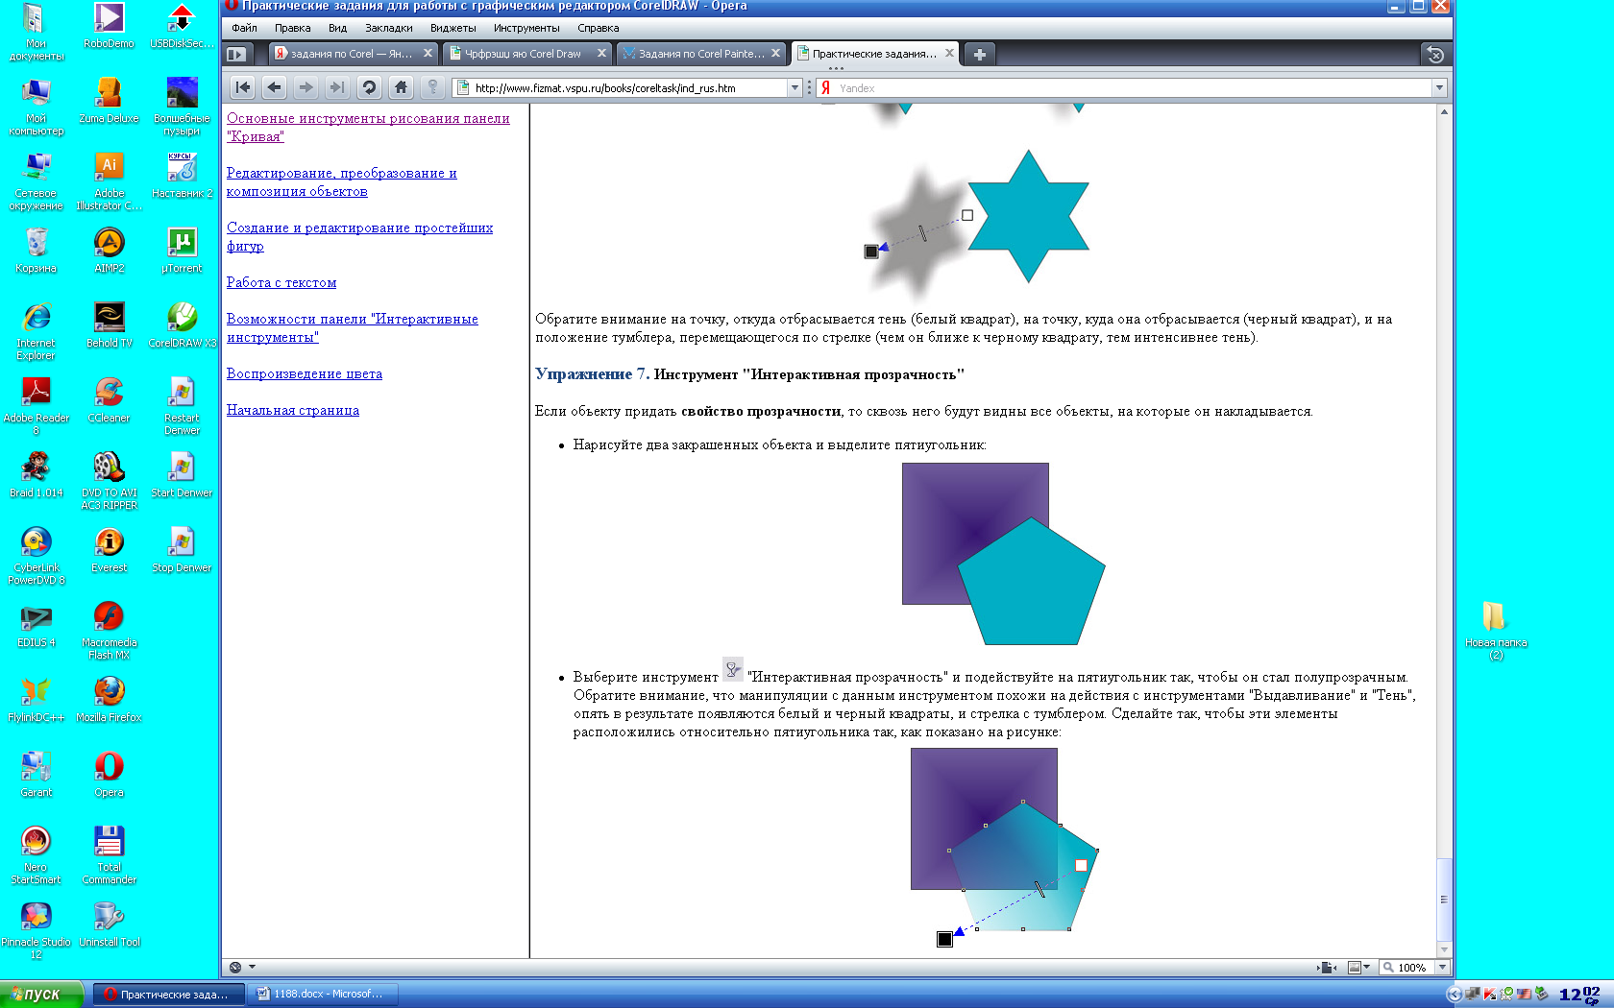Open address bar history dropdown
Screen dimensions: 1614x1008
(x=795, y=87)
